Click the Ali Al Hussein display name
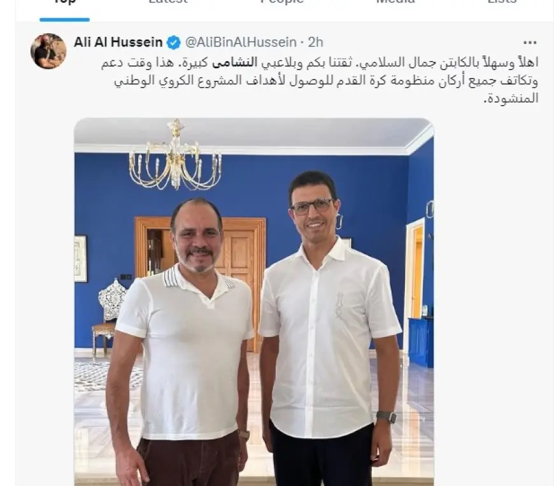The height and width of the screenshot is (486, 554). pos(118,43)
